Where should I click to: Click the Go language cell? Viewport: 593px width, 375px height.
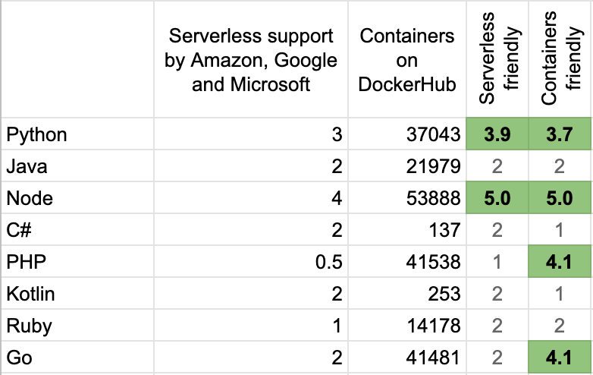click(x=18, y=358)
